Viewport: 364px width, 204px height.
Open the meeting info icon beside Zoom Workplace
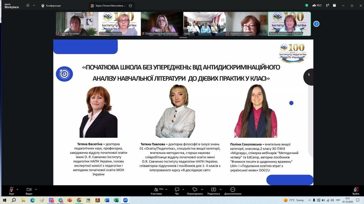click(28, 5)
